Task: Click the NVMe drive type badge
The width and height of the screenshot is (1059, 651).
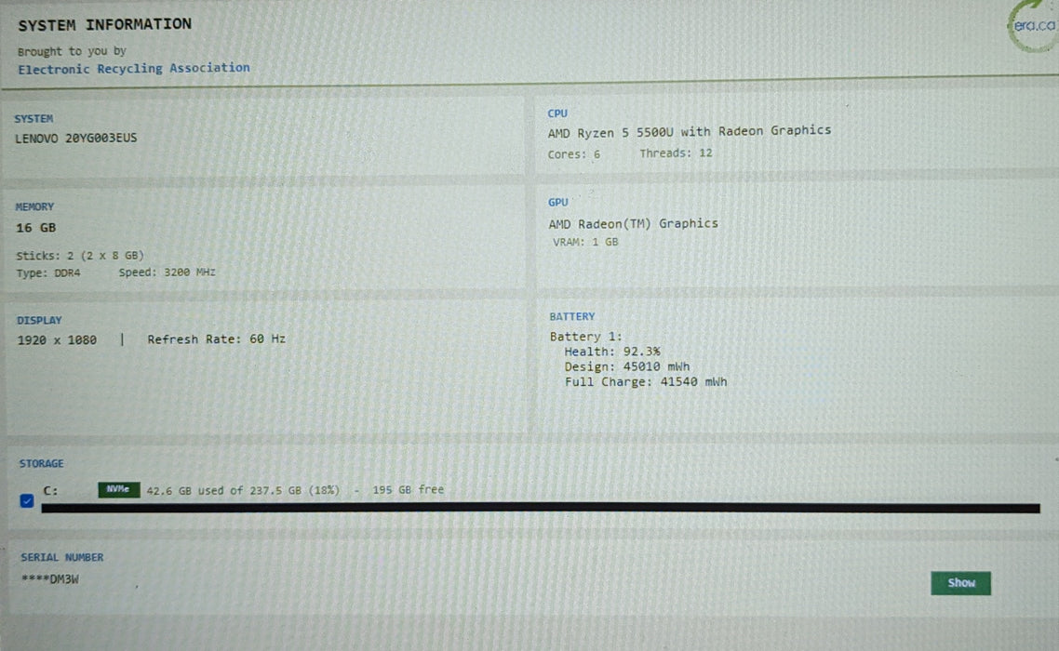Action: tap(119, 489)
